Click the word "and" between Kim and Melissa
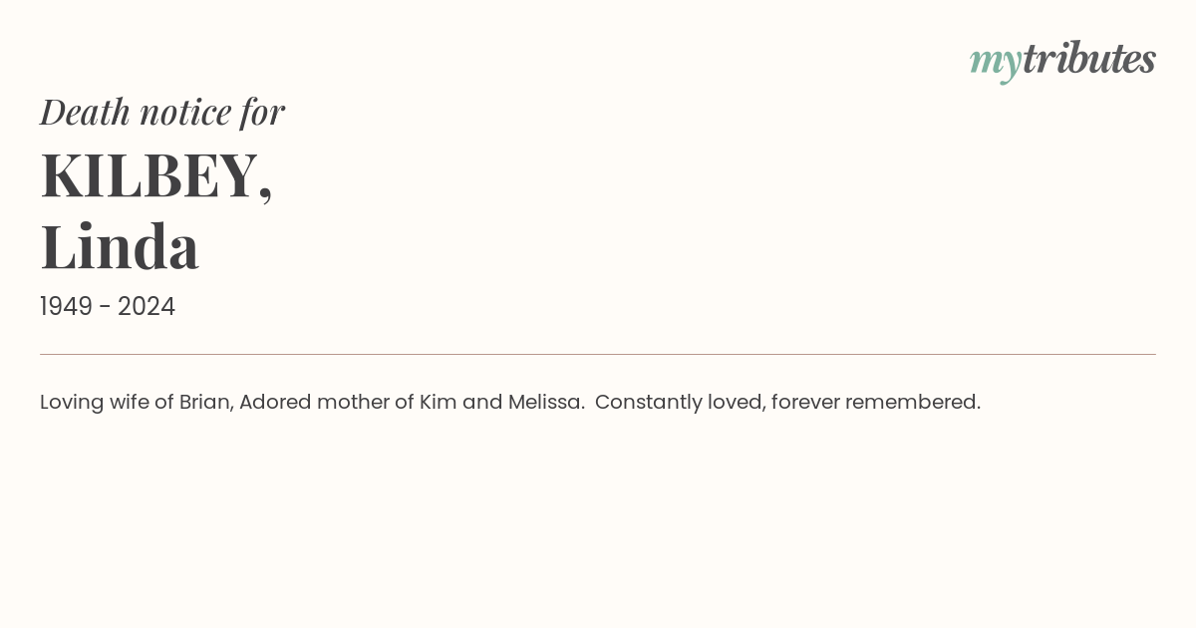This screenshot has height=628, width=1196. pyautogui.click(x=482, y=402)
